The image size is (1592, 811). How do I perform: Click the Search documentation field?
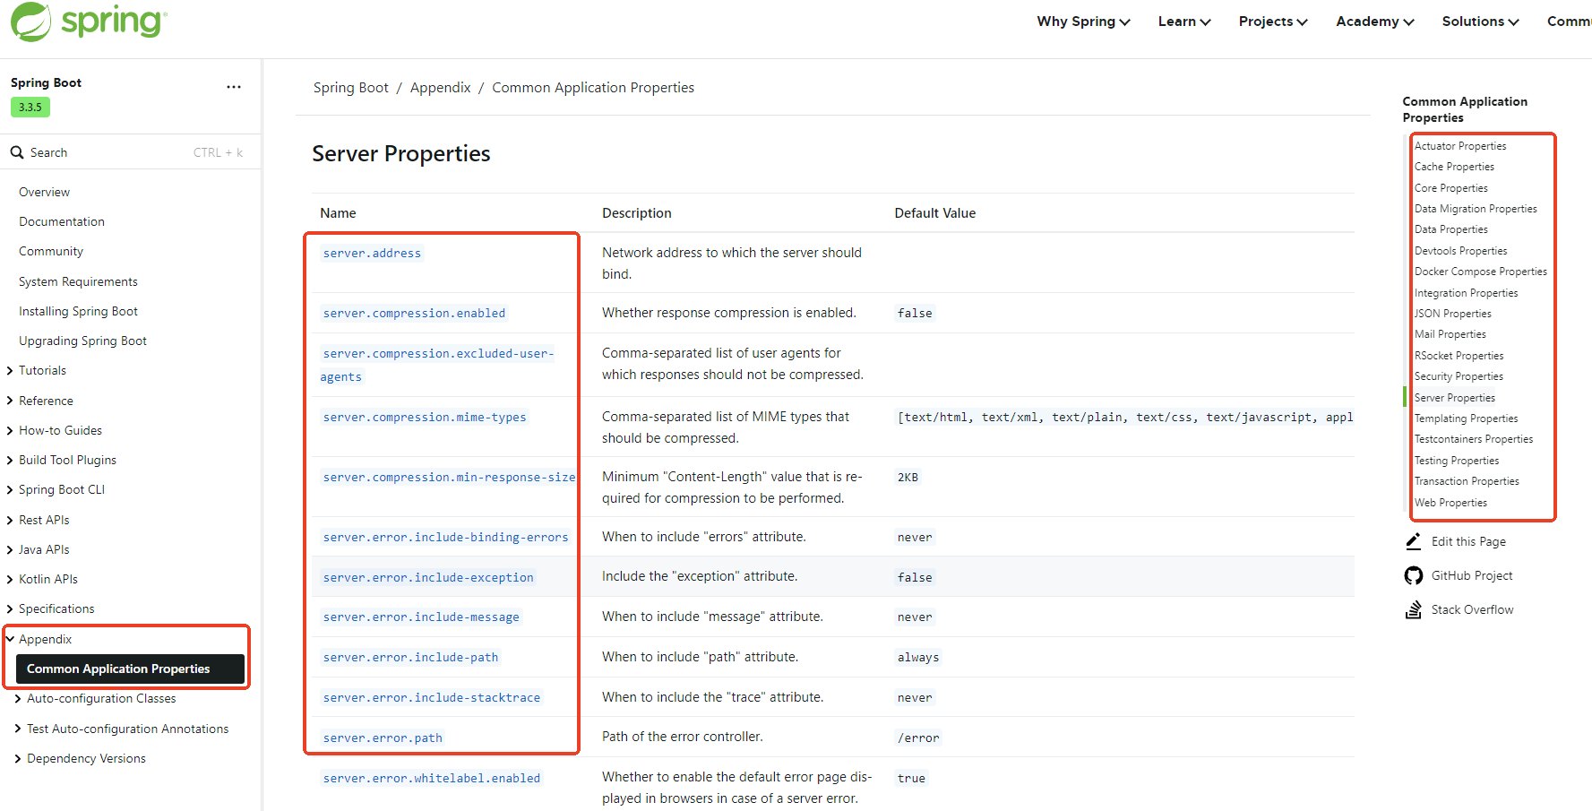point(108,152)
